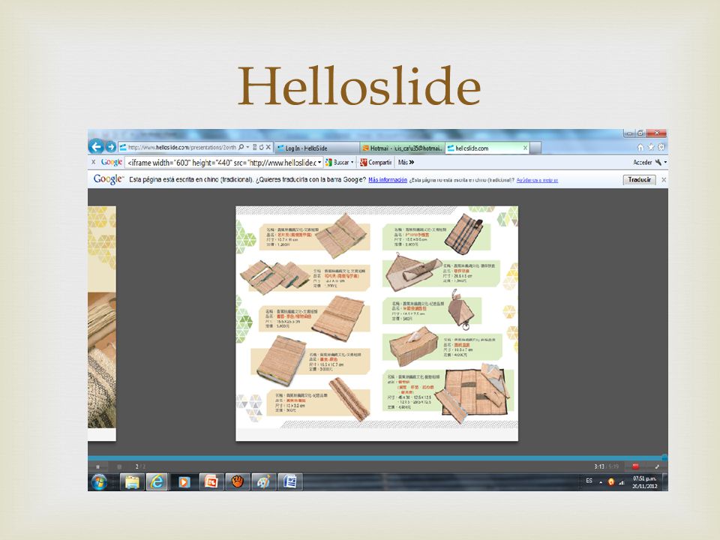Toggle compatibility view icon in address bar
This screenshot has width=720, height=540.
255,148
